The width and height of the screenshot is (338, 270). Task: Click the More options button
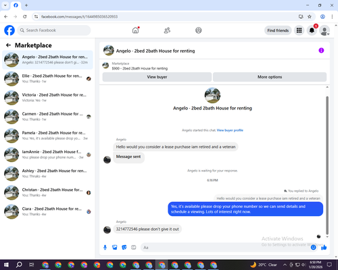point(270,77)
